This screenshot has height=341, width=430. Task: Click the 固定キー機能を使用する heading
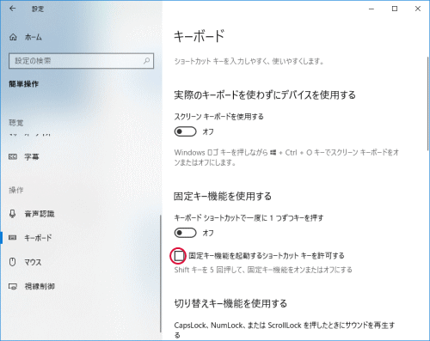click(223, 197)
